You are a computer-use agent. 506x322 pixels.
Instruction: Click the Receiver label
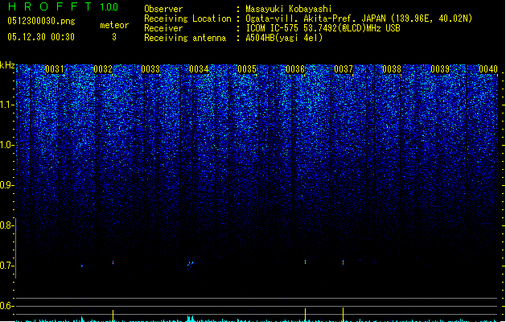pos(163,28)
